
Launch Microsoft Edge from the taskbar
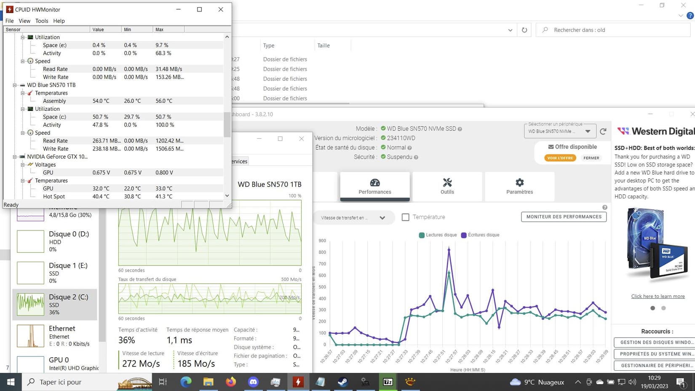point(186,382)
